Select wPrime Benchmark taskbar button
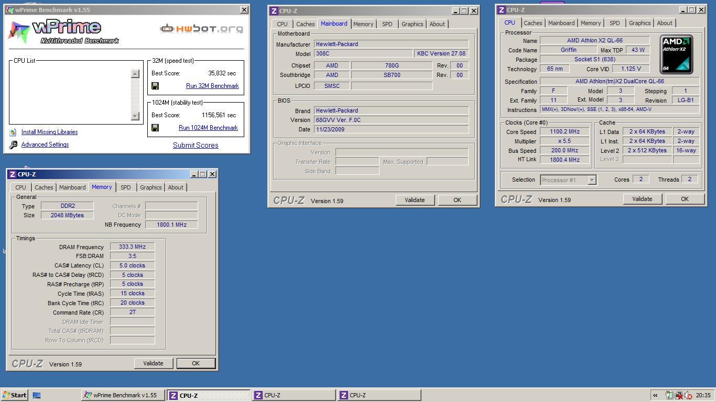 click(123, 395)
